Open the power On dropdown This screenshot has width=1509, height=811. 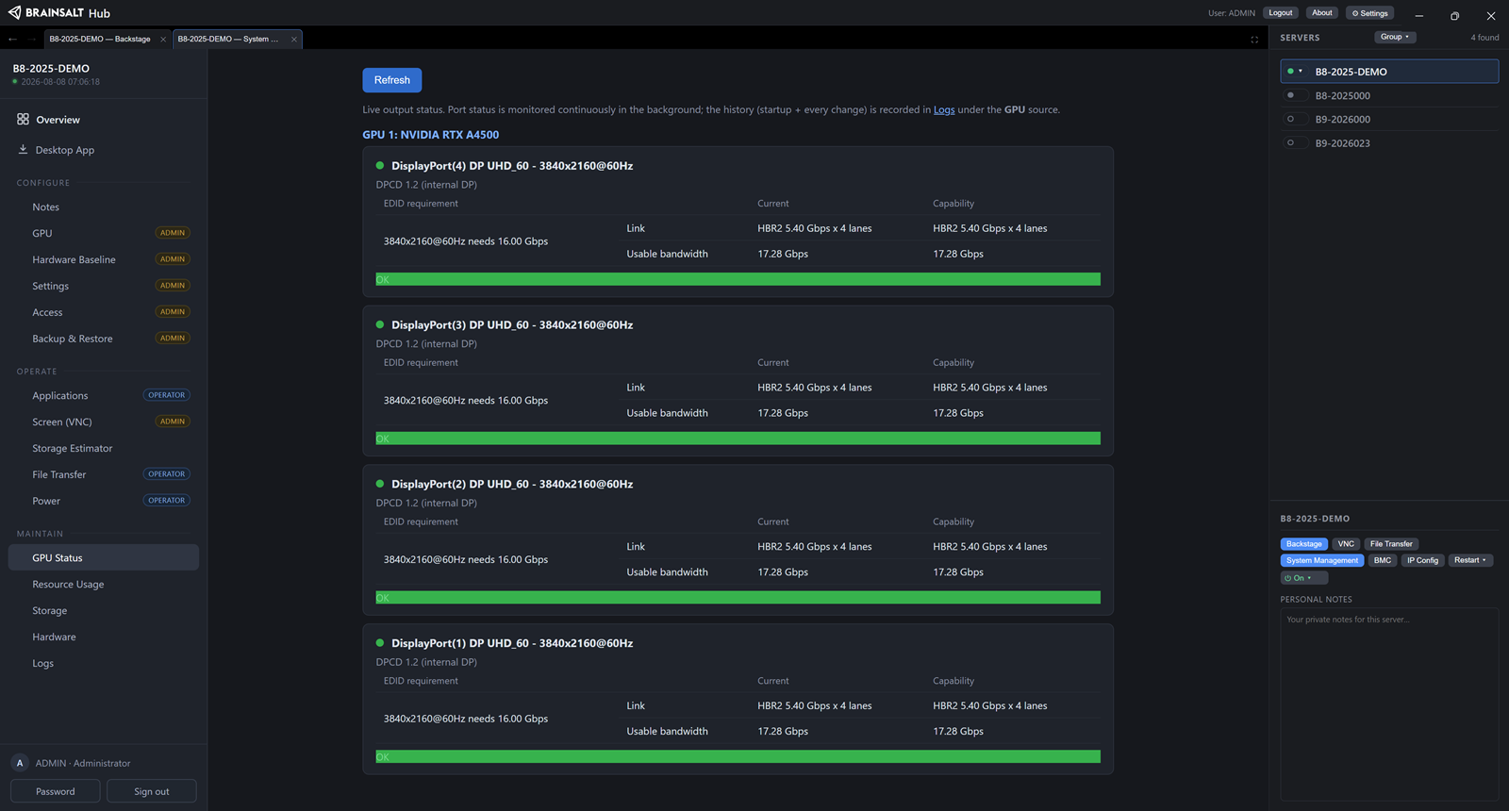[1303, 578]
